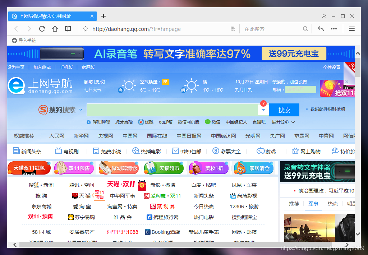Click the vertical scrollbar down arrow
The image size is (368, 255).
pos(358,234)
